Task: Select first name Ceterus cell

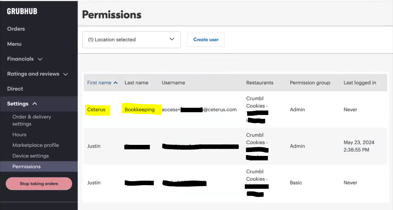Action: [x=96, y=110]
